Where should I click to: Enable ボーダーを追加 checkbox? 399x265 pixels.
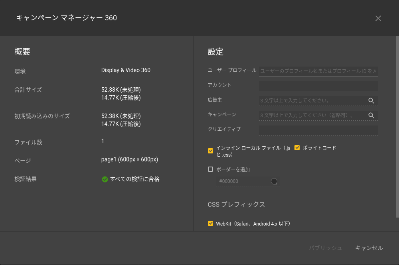pos(210,169)
